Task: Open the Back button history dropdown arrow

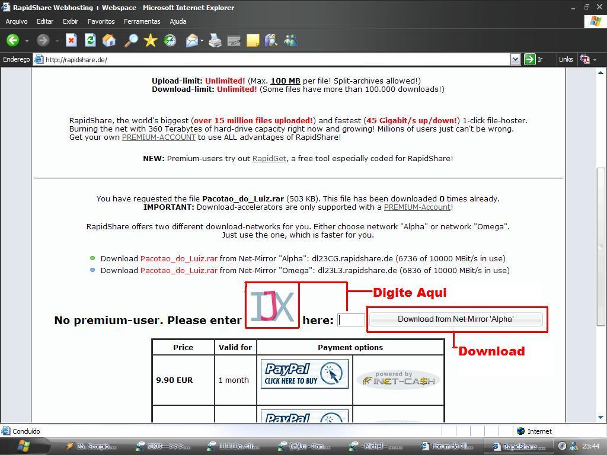Action: [27, 41]
